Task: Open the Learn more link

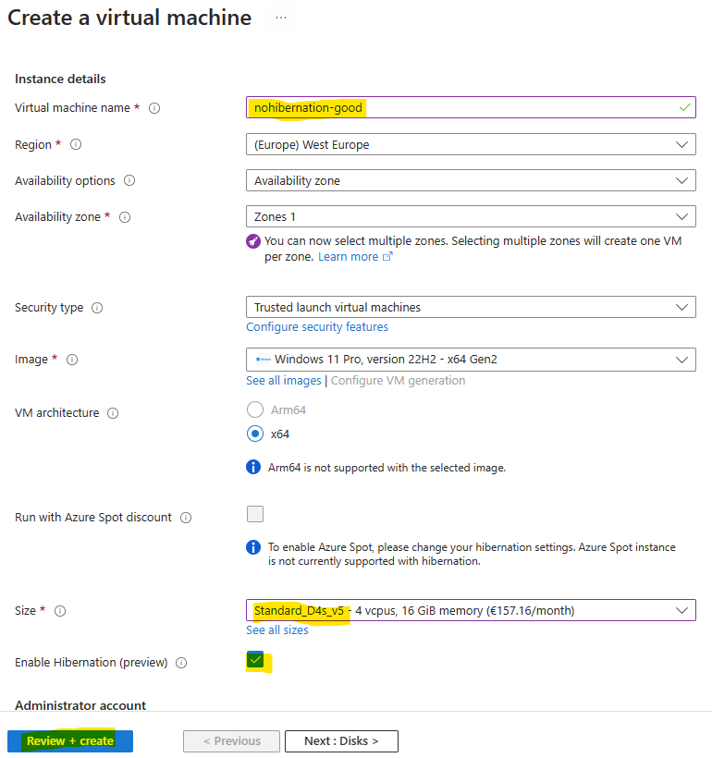Action: pyautogui.click(x=348, y=257)
